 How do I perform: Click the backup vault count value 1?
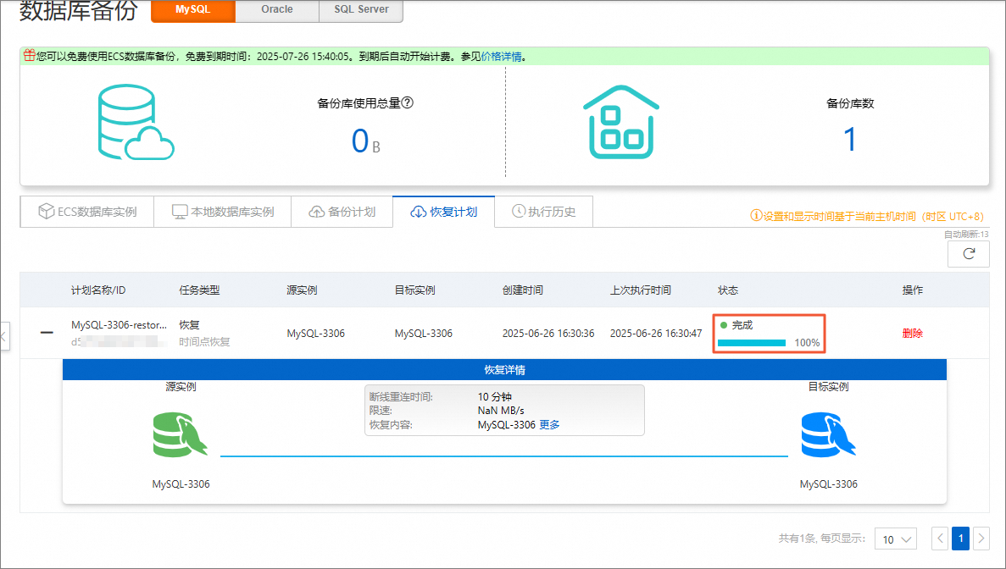(x=849, y=140)
